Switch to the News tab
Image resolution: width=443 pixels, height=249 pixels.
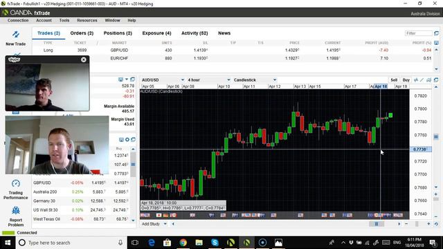tap(224, 33)
